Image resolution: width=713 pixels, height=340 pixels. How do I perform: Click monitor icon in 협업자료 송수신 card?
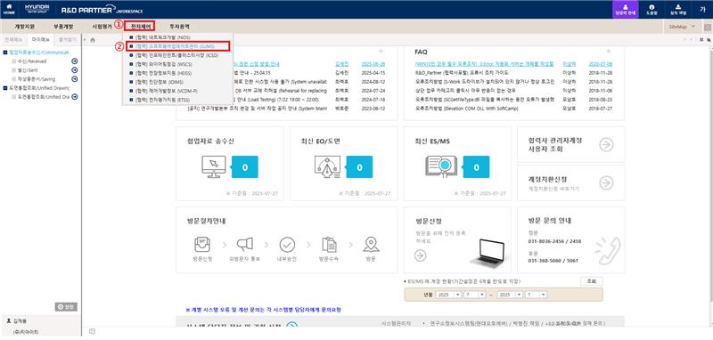coord(213,166)
